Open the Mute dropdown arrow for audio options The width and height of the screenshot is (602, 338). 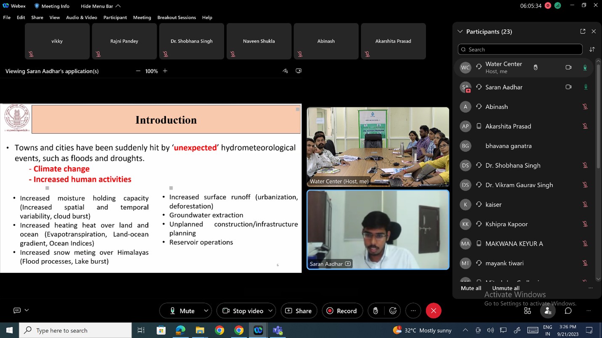click(206, 311)
